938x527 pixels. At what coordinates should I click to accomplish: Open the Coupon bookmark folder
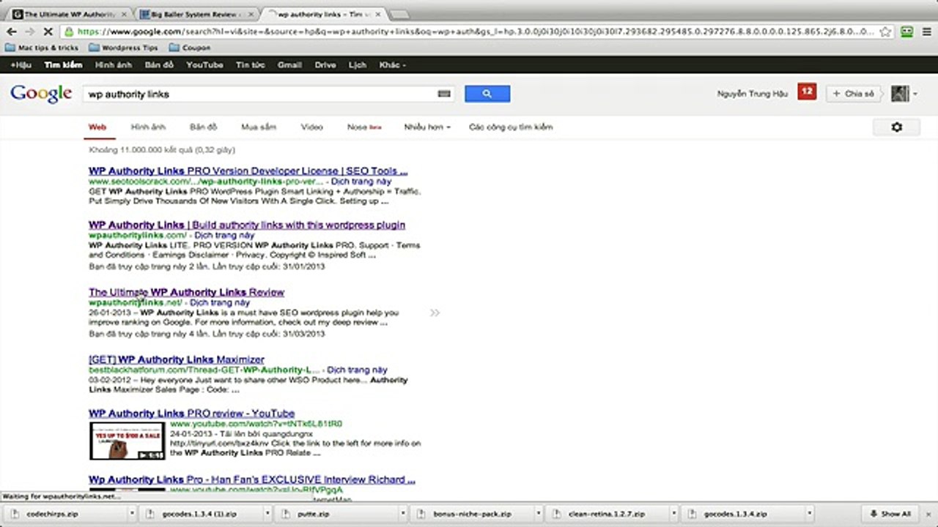click(190, 48)
